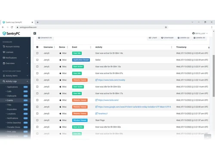Screen dimensions: 215x161
Task: Click the scroll-to-top arrow button
Action: click(x=208, y=137)
